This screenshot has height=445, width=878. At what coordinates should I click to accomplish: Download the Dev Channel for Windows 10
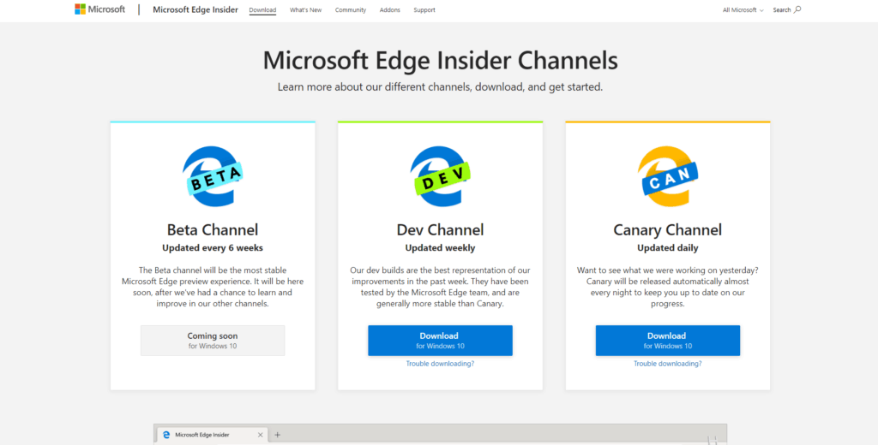(440, 341)
